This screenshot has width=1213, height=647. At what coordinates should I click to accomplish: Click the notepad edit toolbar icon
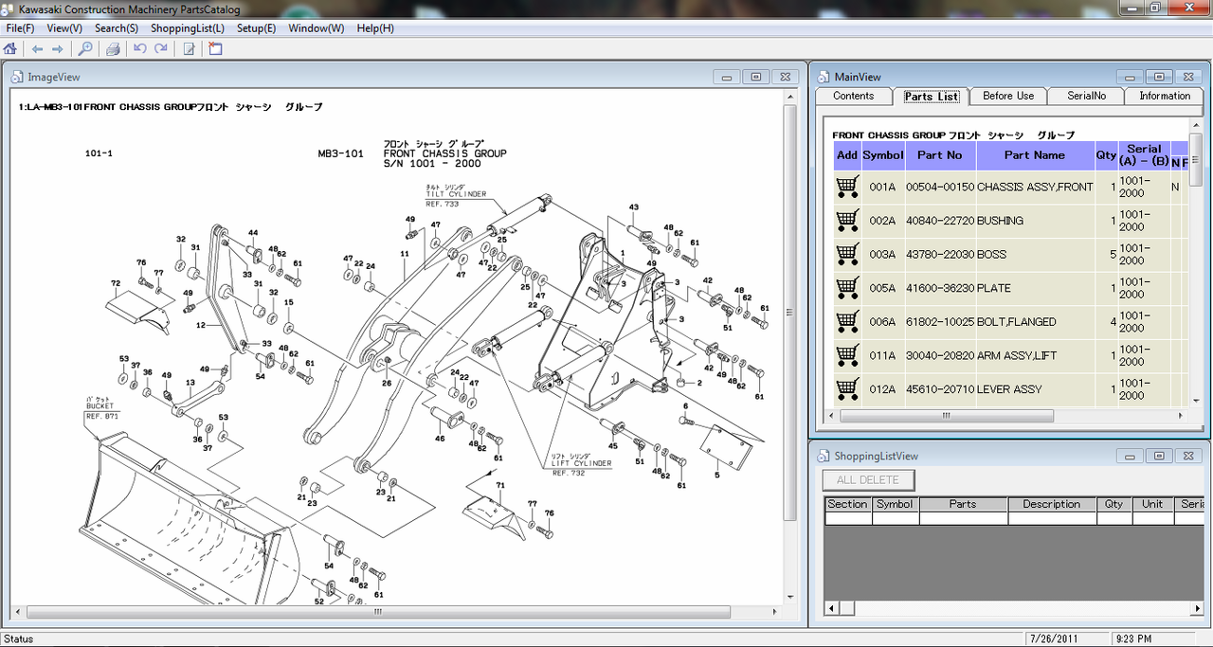[x=190, y=48]
